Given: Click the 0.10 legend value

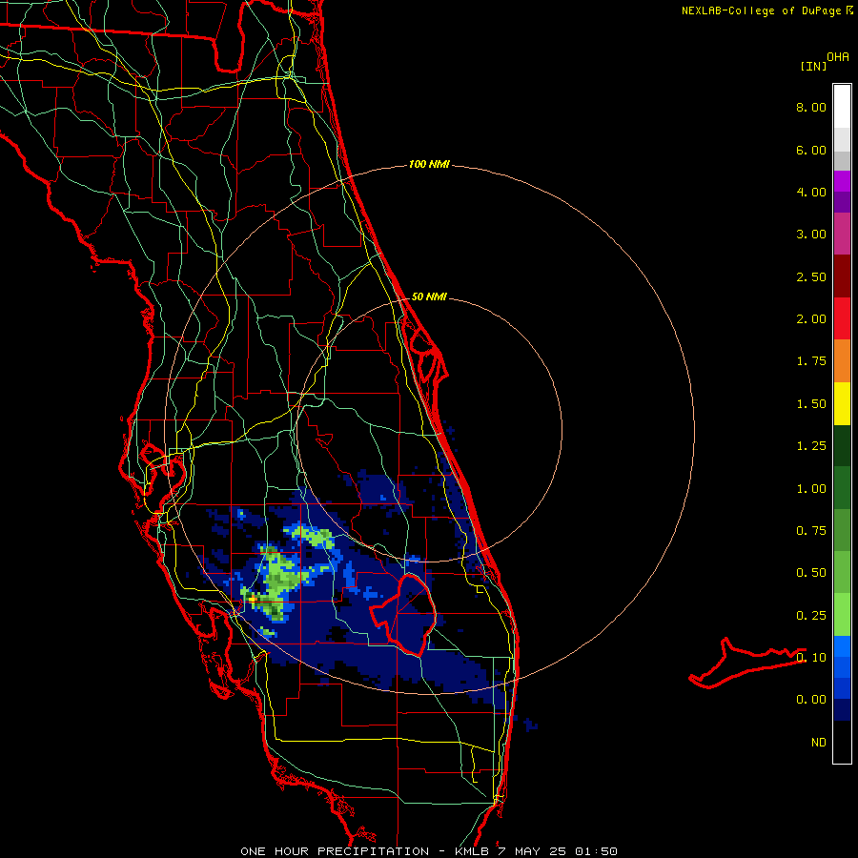Looking at the screenshot, I should (811, 657).
